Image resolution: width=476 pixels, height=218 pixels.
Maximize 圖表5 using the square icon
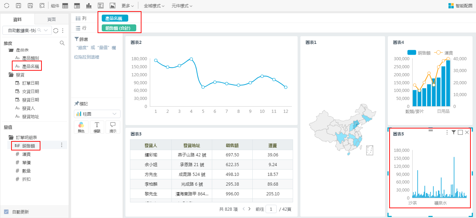(460, 132)
